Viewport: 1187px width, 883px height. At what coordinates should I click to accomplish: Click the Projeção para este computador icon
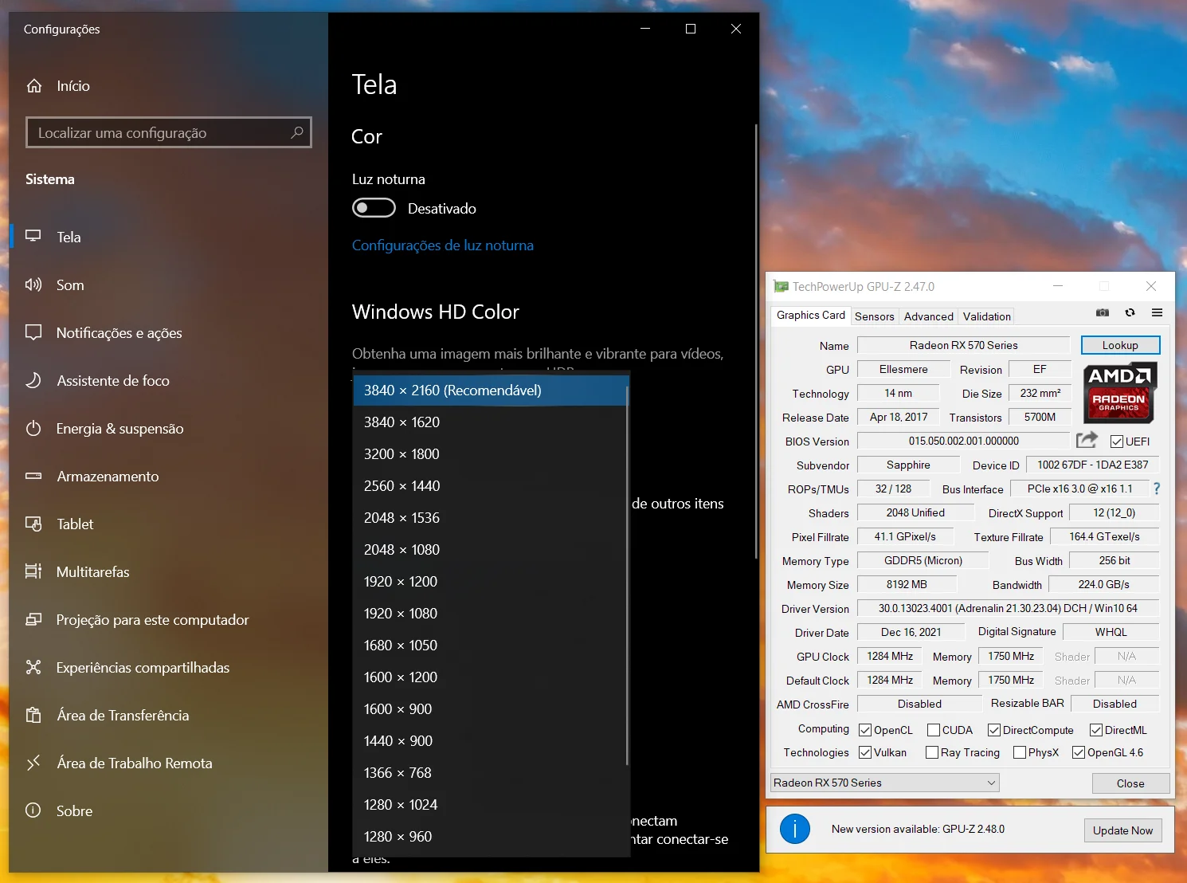33,619
